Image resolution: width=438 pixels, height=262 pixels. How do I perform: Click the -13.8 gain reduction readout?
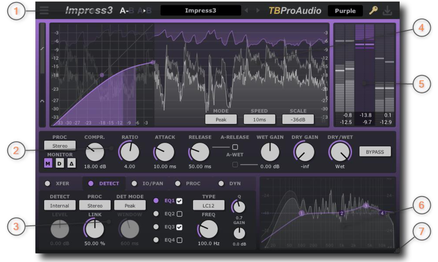[x=365, y=115]
